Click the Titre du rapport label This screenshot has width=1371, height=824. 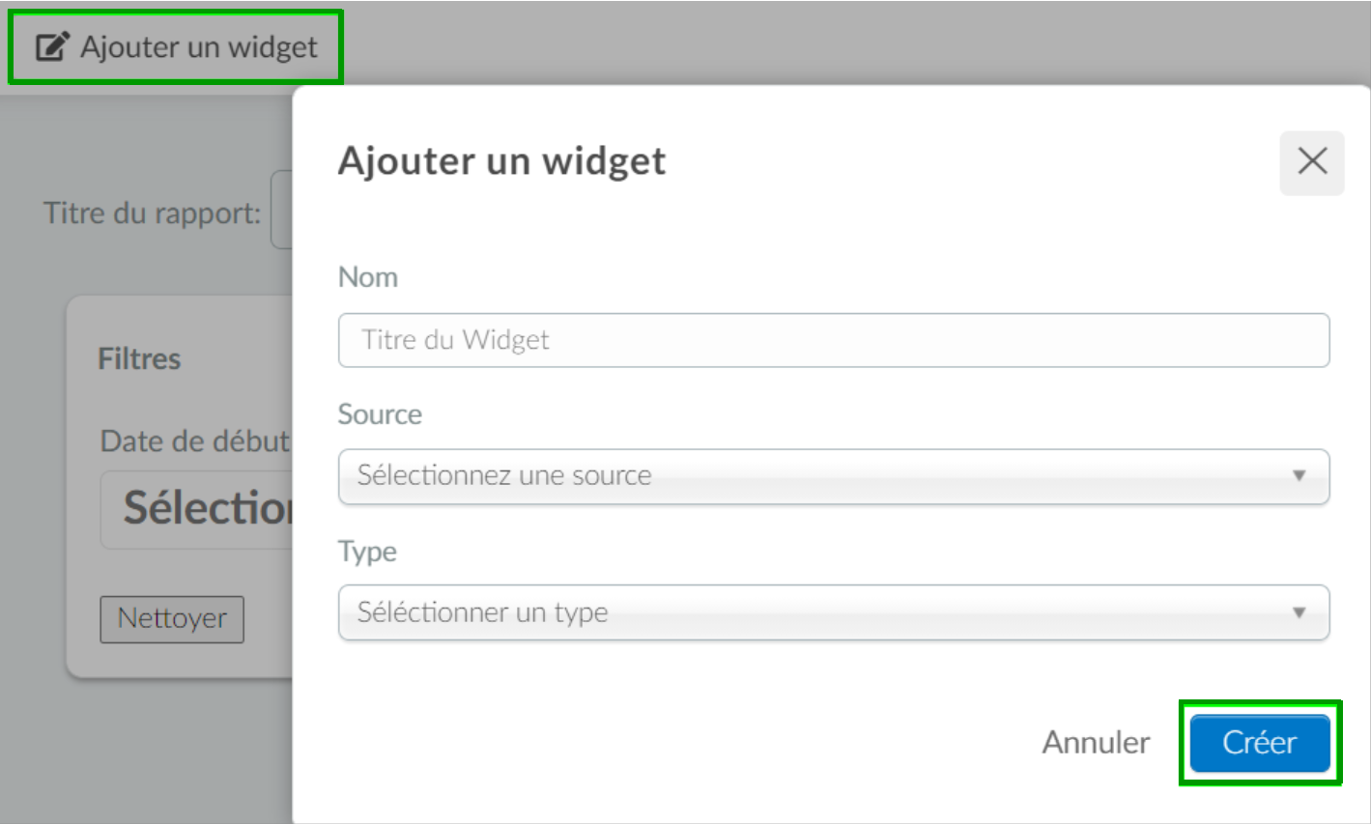click(x=153, y=213)
